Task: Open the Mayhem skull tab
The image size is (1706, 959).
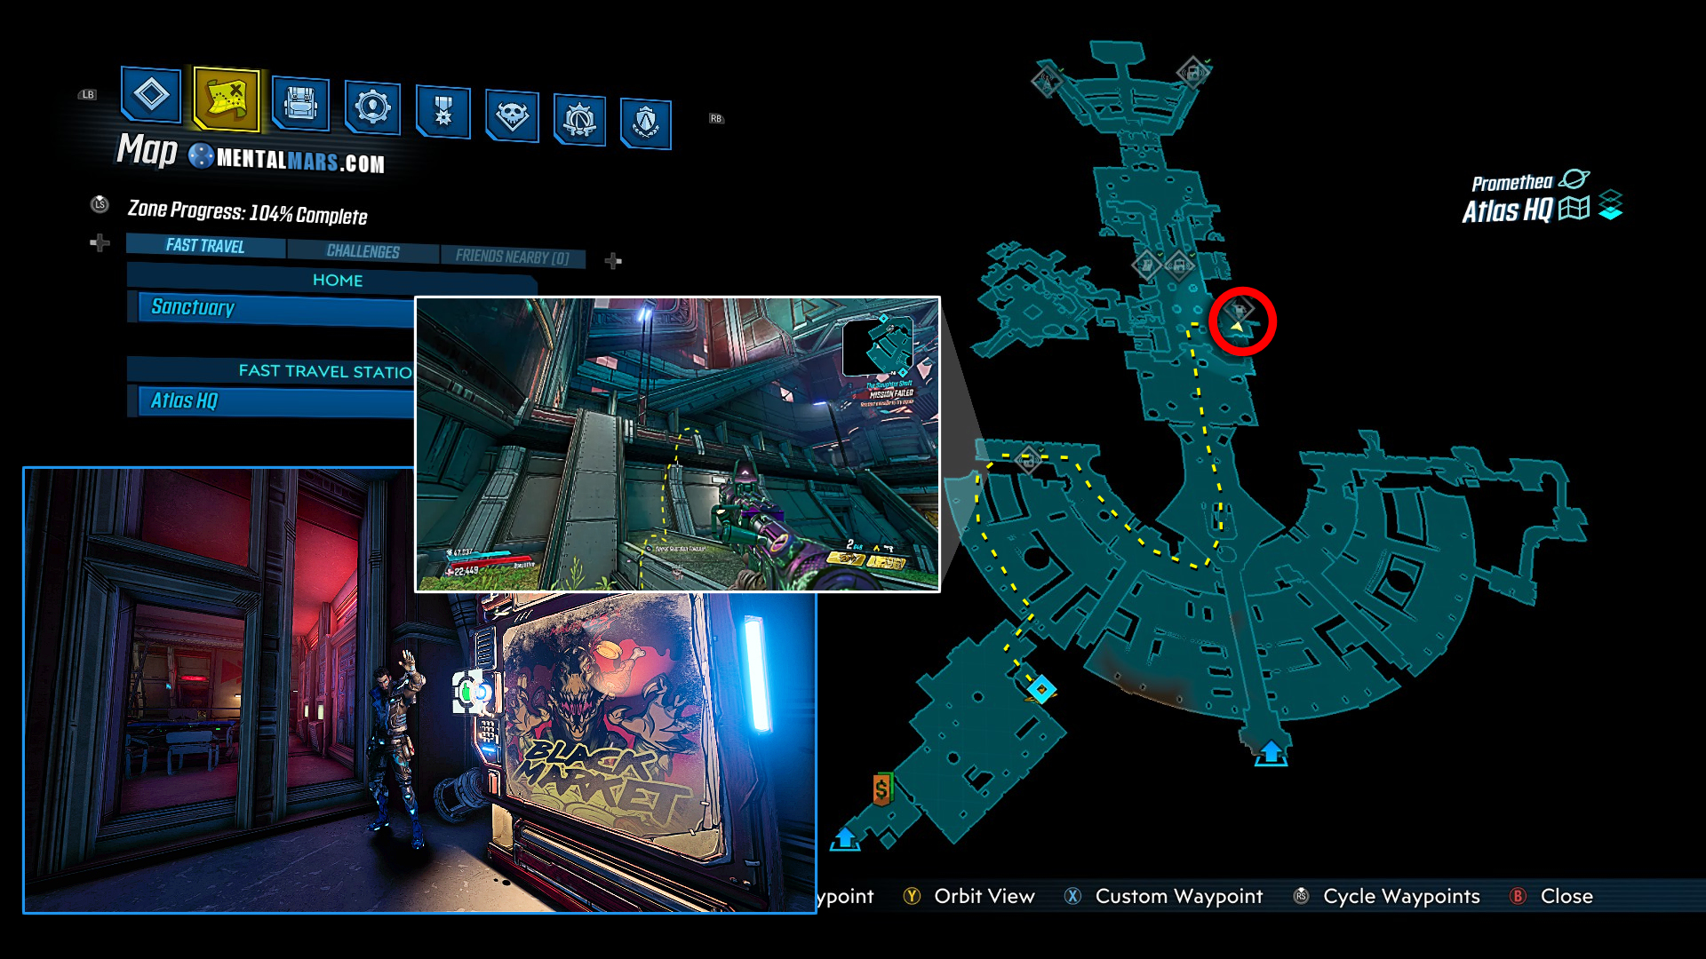Action: tap(512, 115)
